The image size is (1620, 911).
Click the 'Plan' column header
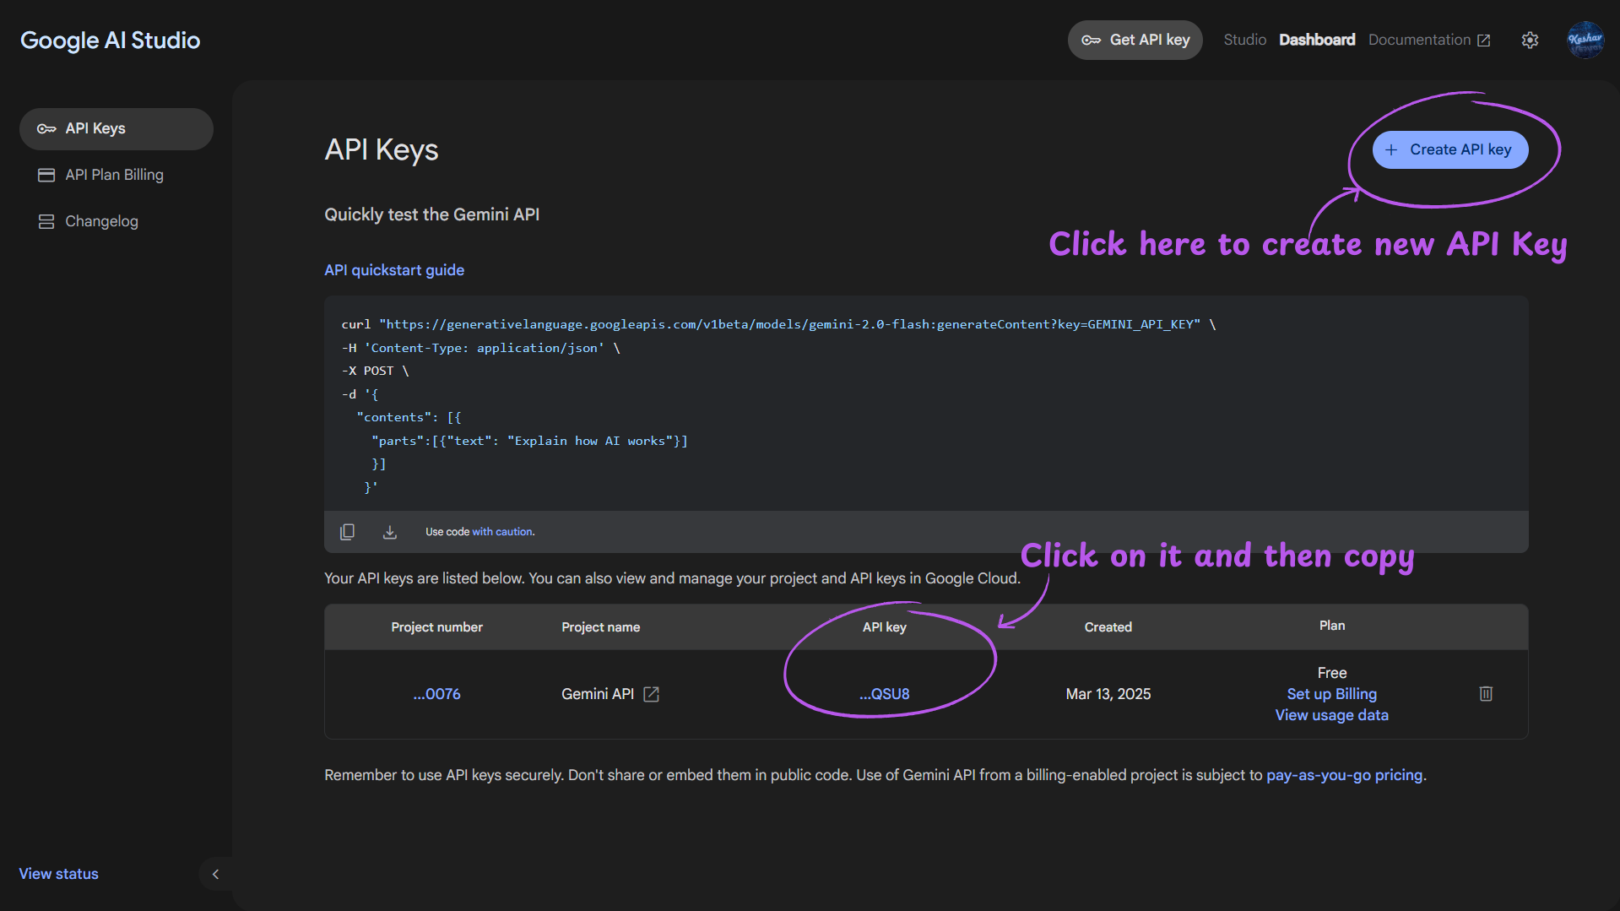click(x=1331, y=626)
